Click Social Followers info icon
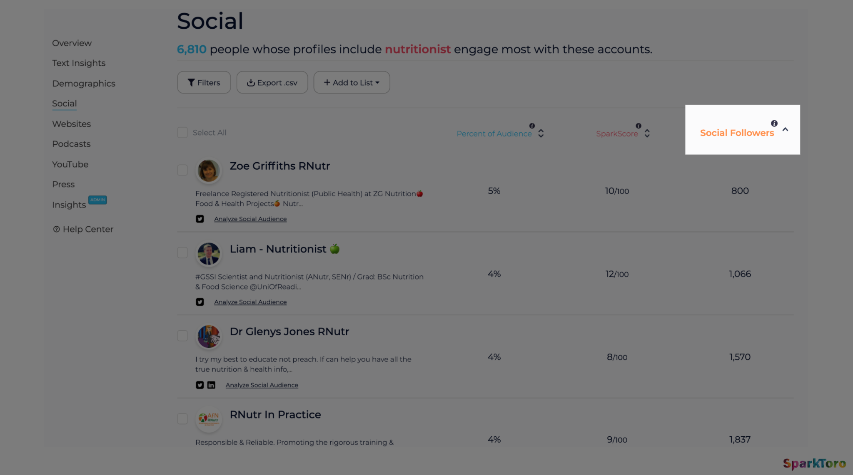 (x=774, y=124)
